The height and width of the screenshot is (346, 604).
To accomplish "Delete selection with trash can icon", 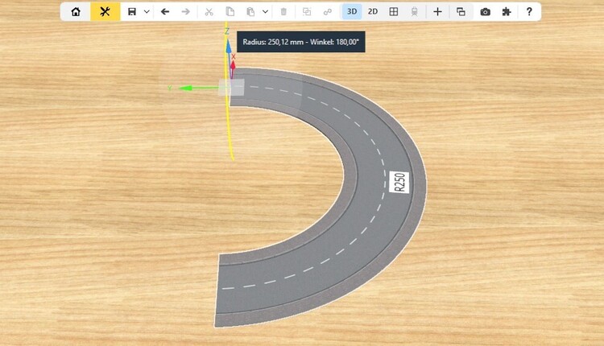I will tap(283, 12).
